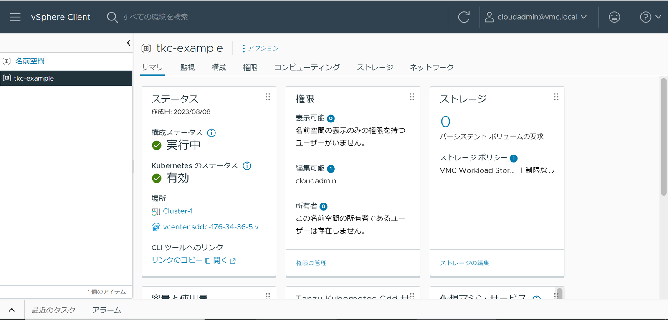Click the Cluster-1 cluster icon
The image size is (668, 320).
156,211
